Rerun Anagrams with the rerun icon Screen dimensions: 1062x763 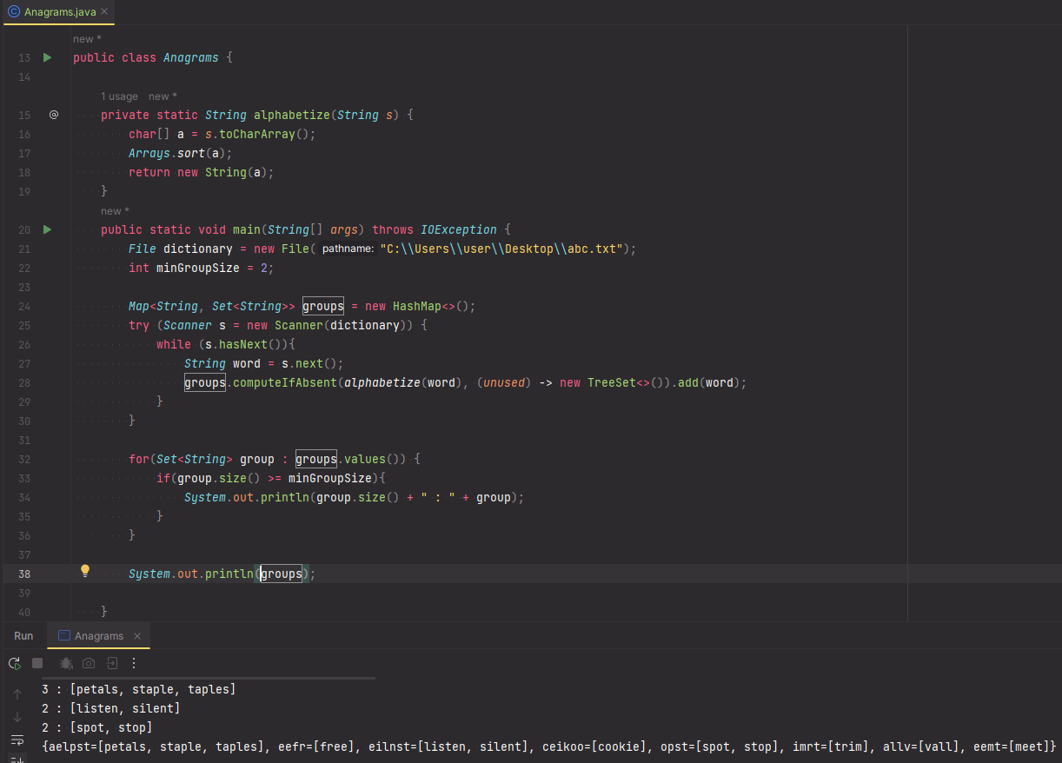click(x=15, y=663)
